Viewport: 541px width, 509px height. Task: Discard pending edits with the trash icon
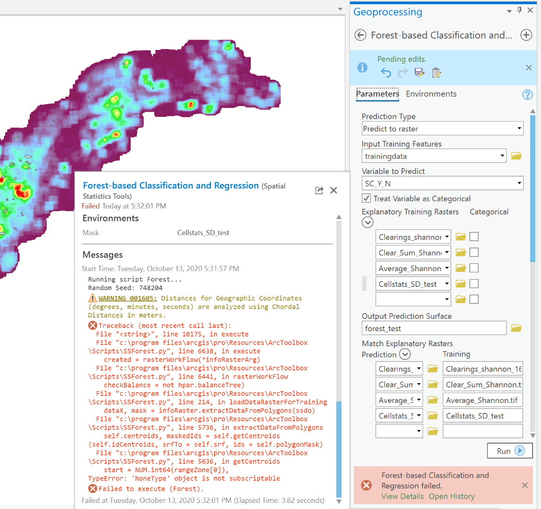point(436,73)
